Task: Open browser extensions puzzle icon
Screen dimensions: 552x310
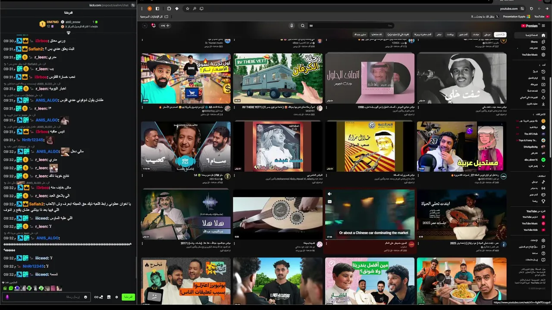Action: [169, 9]
